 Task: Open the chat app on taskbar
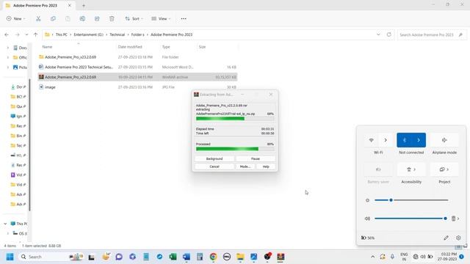[119, 257]
